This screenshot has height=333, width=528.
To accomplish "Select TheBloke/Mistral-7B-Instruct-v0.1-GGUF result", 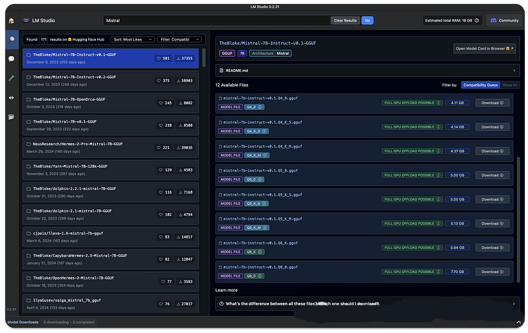I will 110,58.
